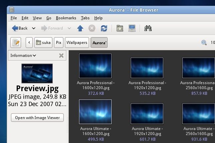Select the Aurora' path button

(99, 43)
